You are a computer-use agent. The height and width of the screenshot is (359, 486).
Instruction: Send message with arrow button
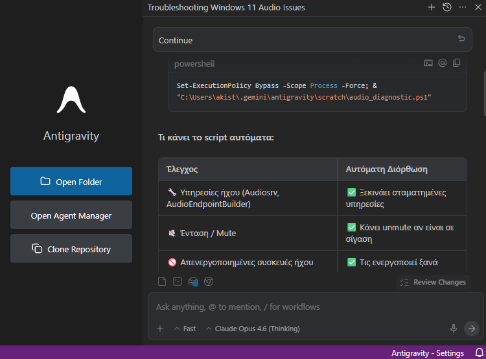coord(472,329)
